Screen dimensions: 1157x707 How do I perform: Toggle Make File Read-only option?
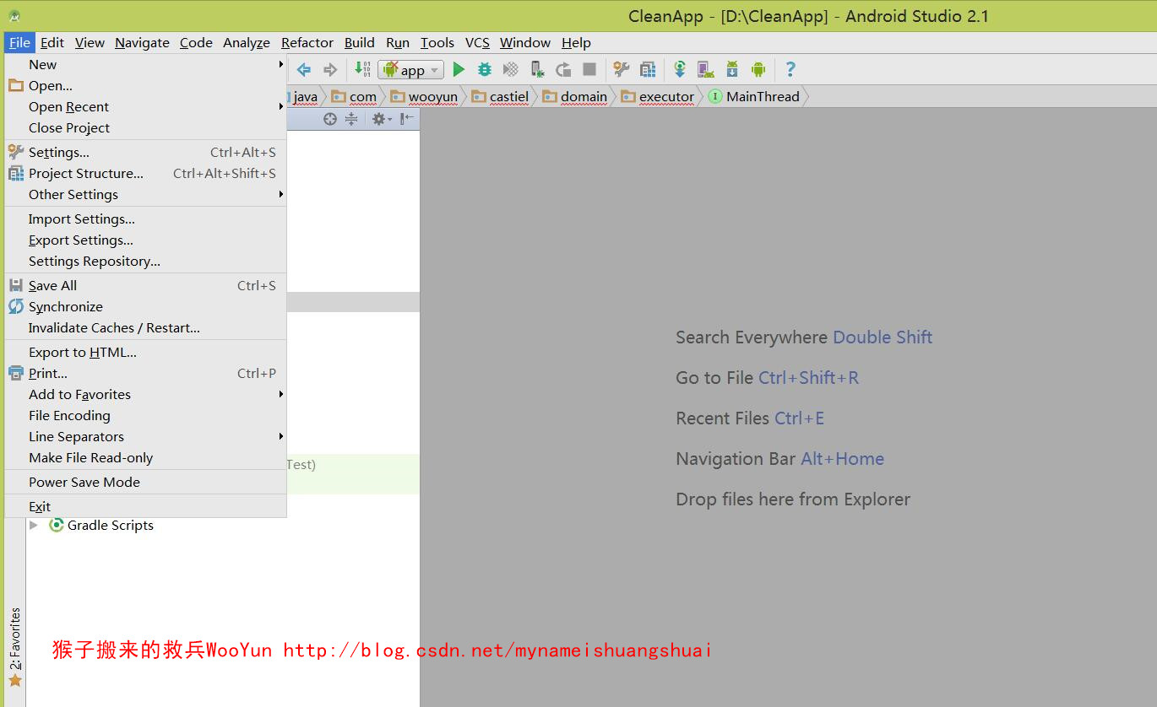point(91,458)
